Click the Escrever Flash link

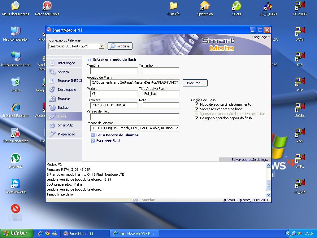point(109,141)
